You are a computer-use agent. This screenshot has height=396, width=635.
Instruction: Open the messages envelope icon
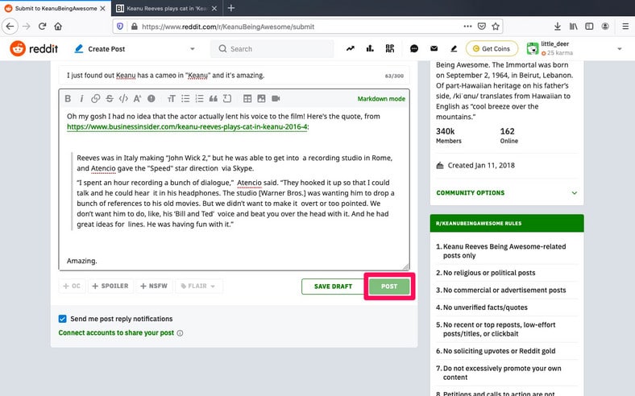point(434,48)
